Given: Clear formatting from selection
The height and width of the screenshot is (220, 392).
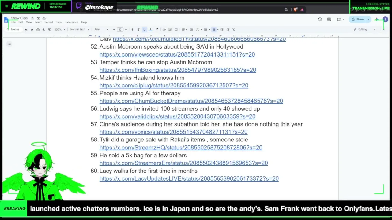Looking at the screenshot, I should point(234,30).
